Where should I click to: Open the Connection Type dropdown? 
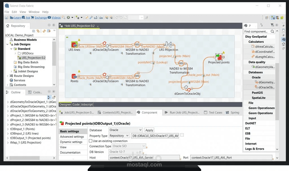[x=129, y=146]
